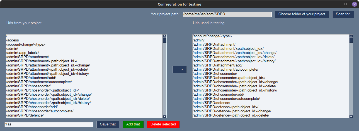The width and height of the screenshot is (359, 131).
Task: Select attachment/<path:object_id>/ in the project urls list
Action: (x=84, y=61)
